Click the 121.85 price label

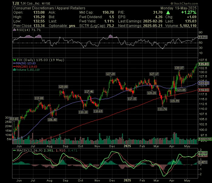click(181, 90)
